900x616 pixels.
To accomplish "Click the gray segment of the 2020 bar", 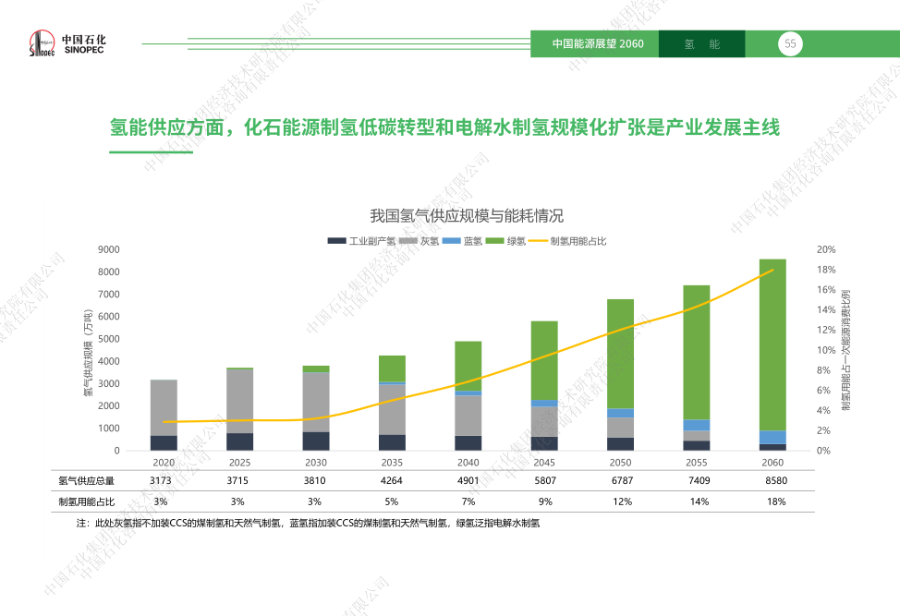I will 164,406.
